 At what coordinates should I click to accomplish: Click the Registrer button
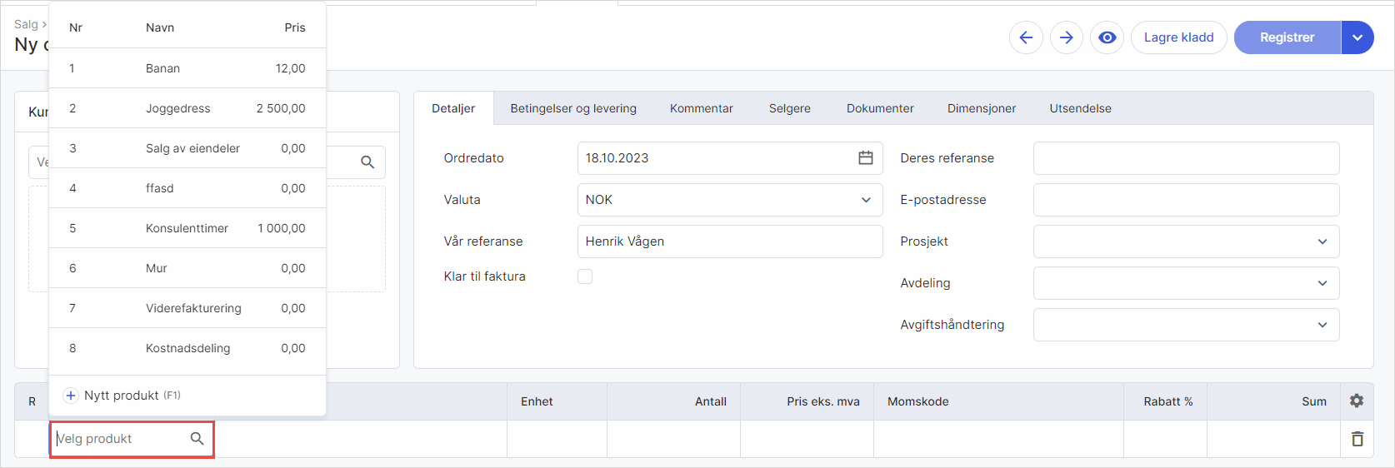[1287, 37]
